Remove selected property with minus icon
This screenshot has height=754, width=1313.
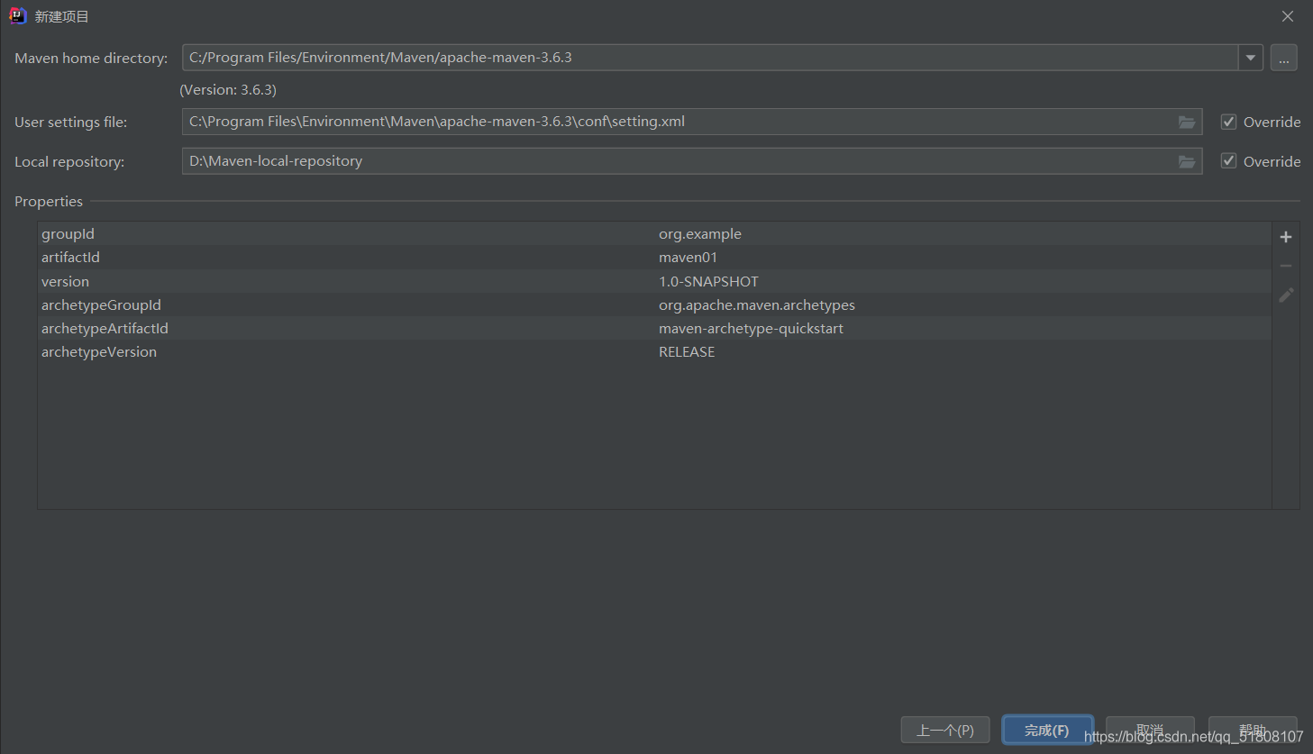pos(1286,266)
